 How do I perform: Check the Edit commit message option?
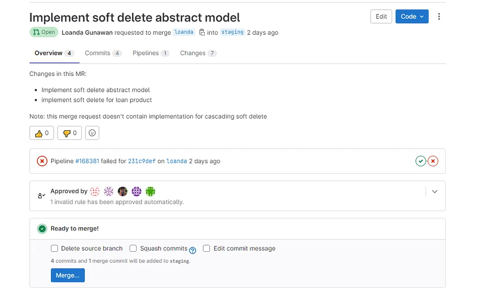(x=206, y=248)
